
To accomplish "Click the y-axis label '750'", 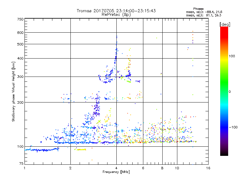I will tap(20, 19).
